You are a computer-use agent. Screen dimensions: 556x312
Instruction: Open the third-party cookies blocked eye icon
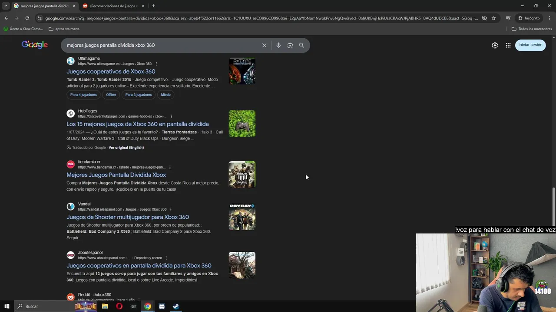pyautogui.click(x=484, y=18)
